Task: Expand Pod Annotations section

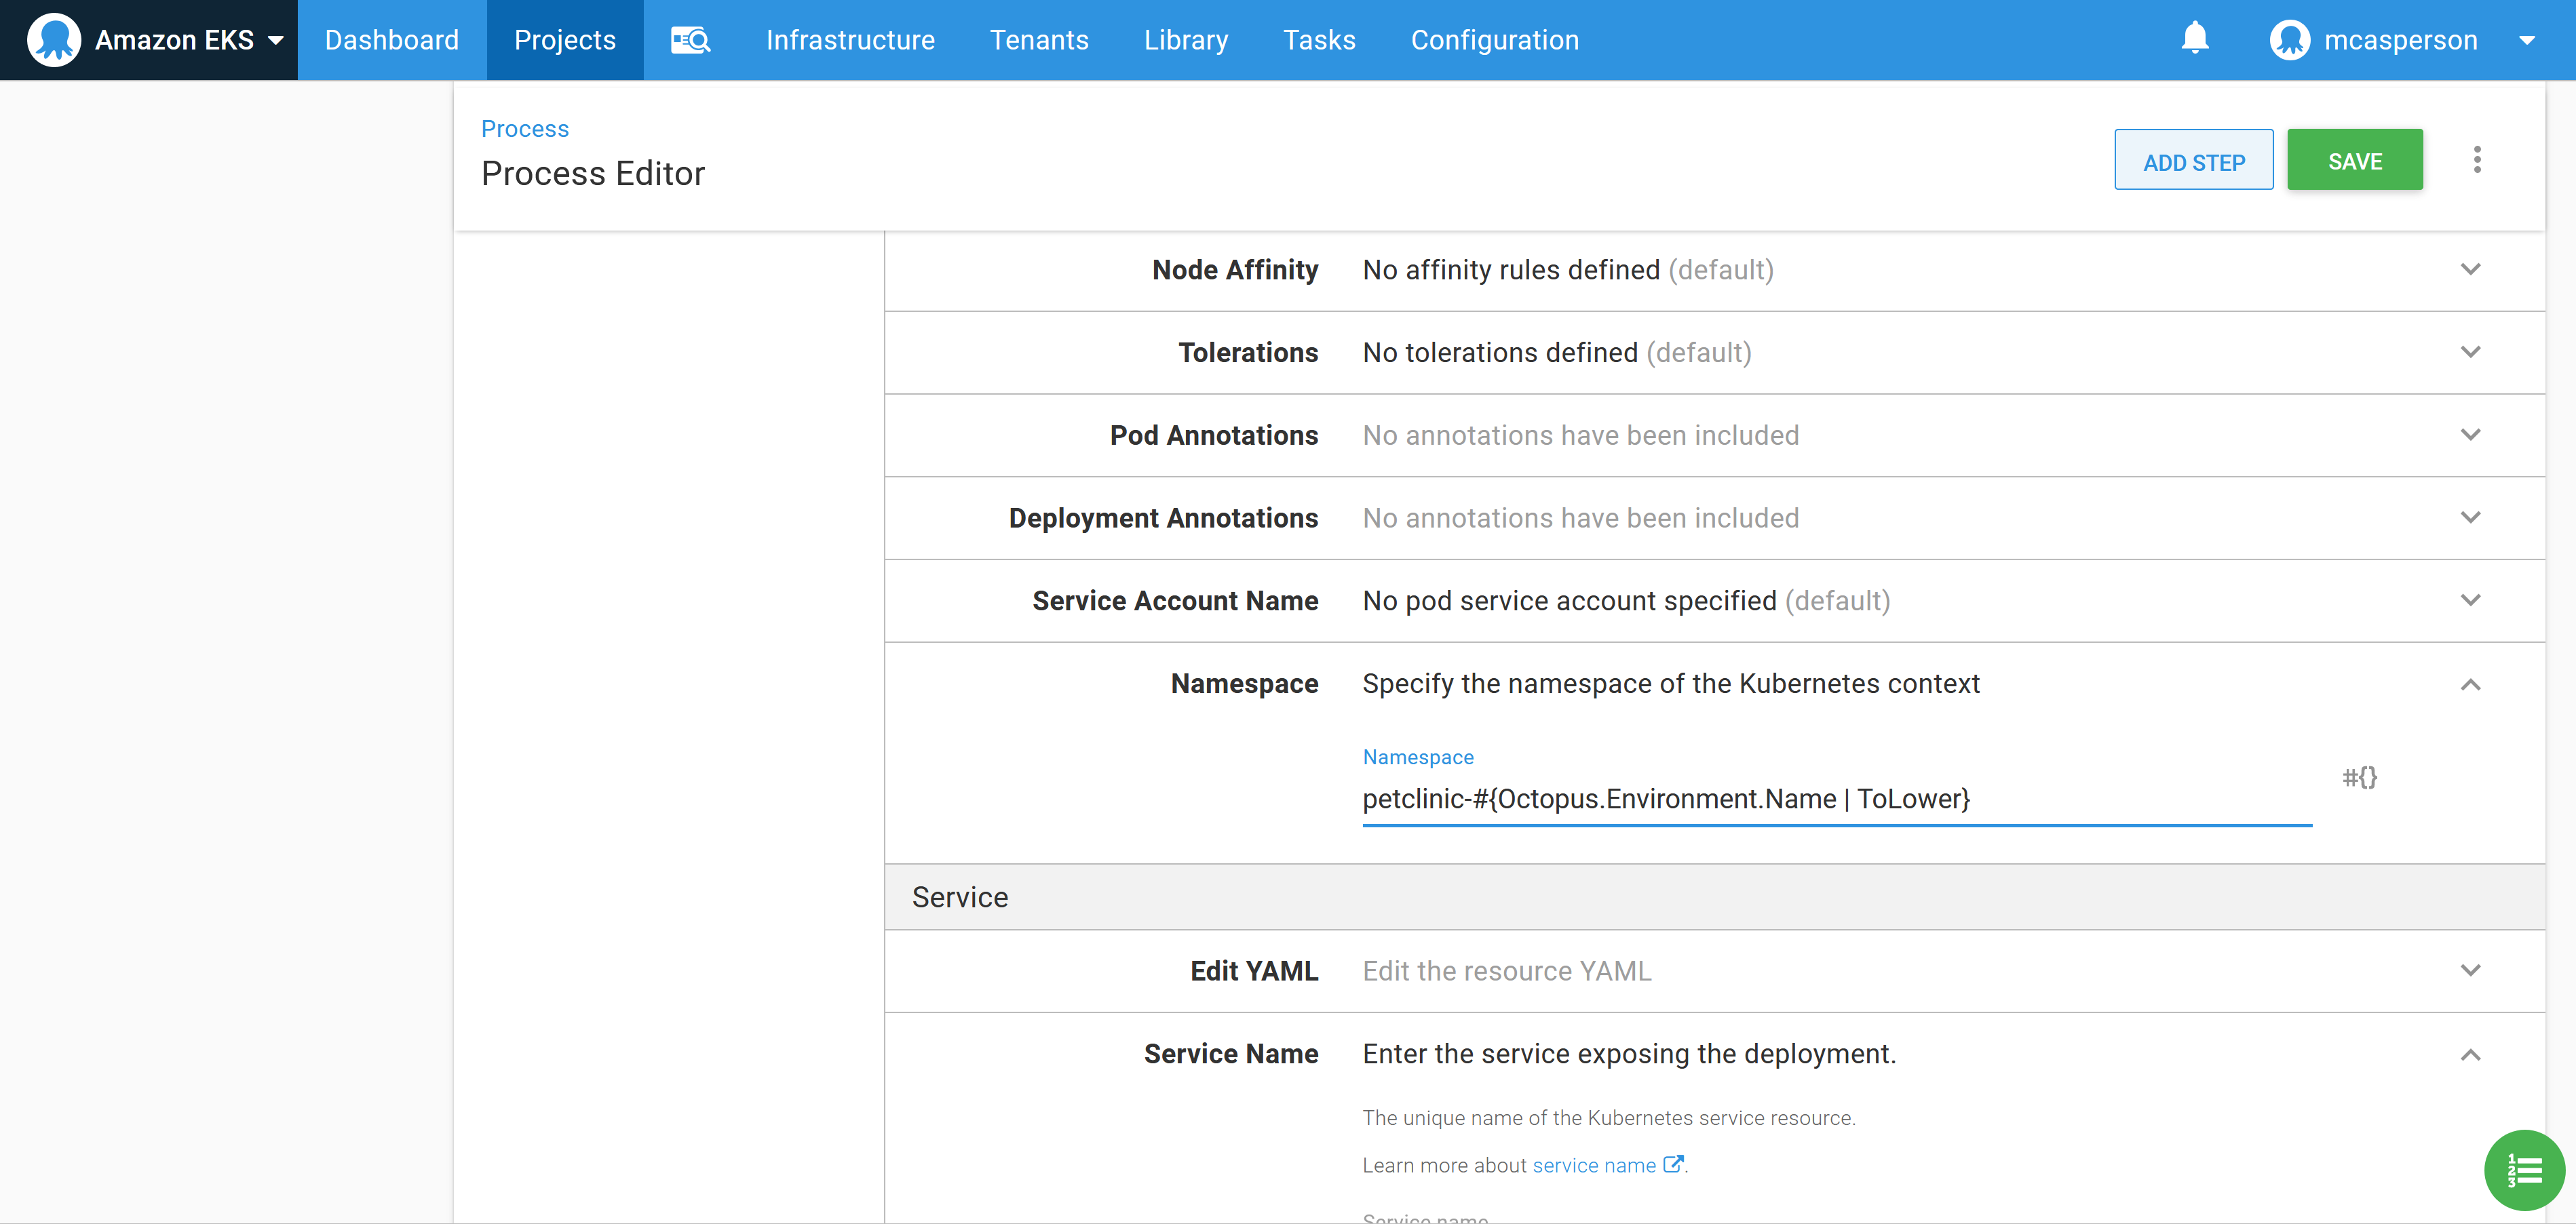Action: pyautogui.click(x=2469, y=435)
